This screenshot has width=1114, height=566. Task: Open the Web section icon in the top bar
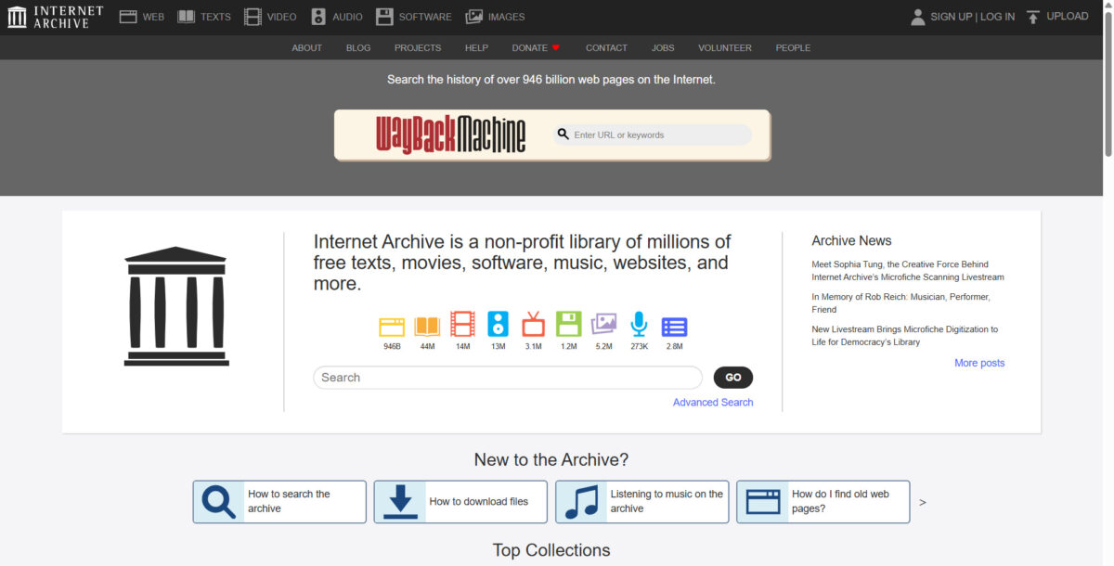(128, 17)
